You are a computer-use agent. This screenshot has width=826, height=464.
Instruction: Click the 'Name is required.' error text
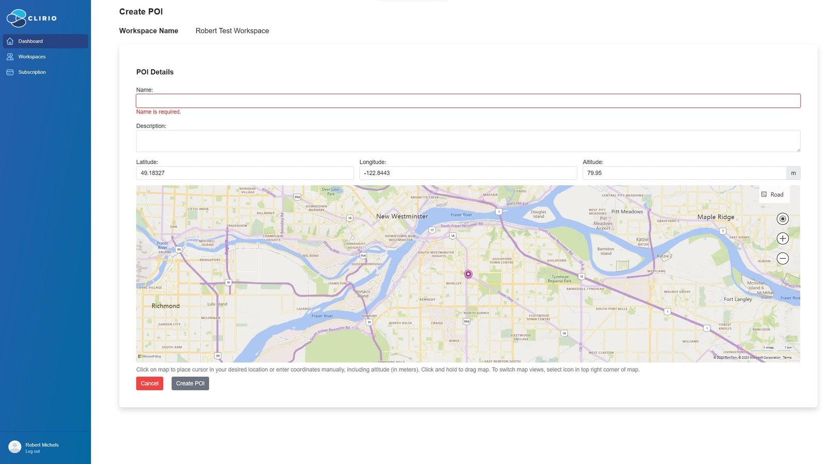(x=158, y=112)
